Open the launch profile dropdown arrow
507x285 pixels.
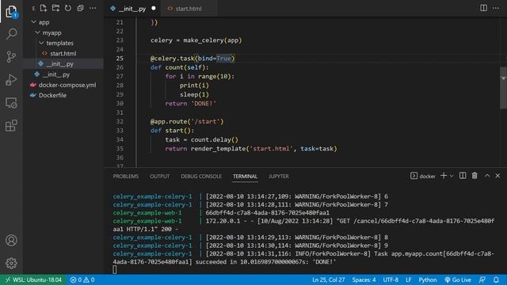452,176
